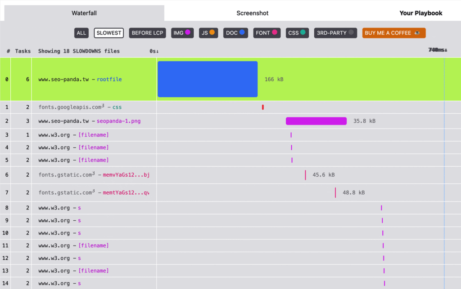This screenshot has height=289, width=461.
Task: Sort by the 0s start time arrow
Action: tap(154, 51)
